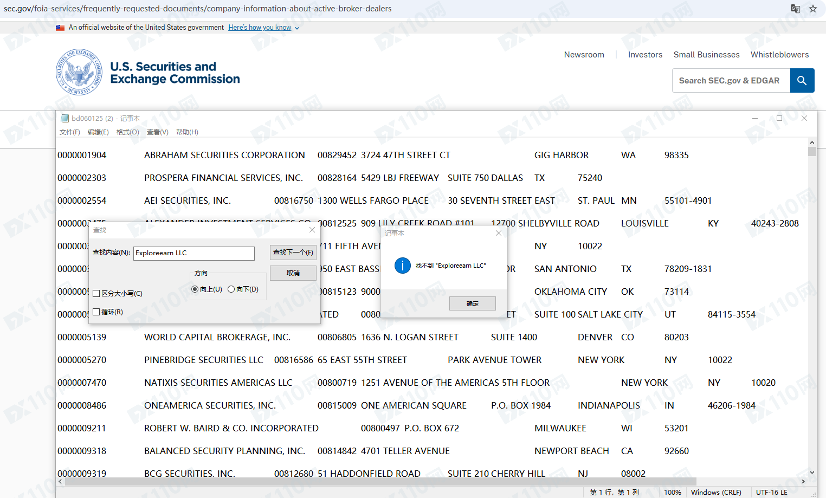Click the U.S. Securities and Exchange Commission title
826x498 pixels.
click(x=175, y=73)
